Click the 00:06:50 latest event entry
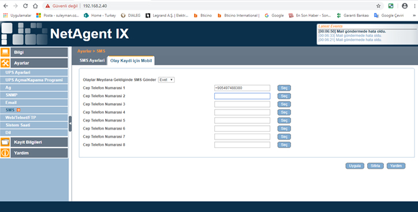This screenshot has height=212, width=418. 352,31
